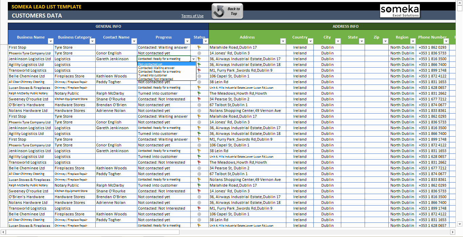Select 'The Meadows,Howth Rd,Howth' cell in Transworld Logistics row
Image resolution: width=463 pixels, height=237 pixels.
pos(247,162)
